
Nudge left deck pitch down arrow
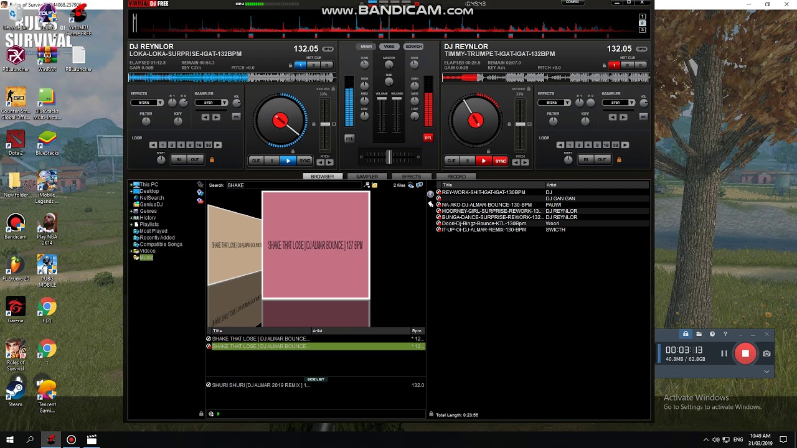tap(321, 162)
